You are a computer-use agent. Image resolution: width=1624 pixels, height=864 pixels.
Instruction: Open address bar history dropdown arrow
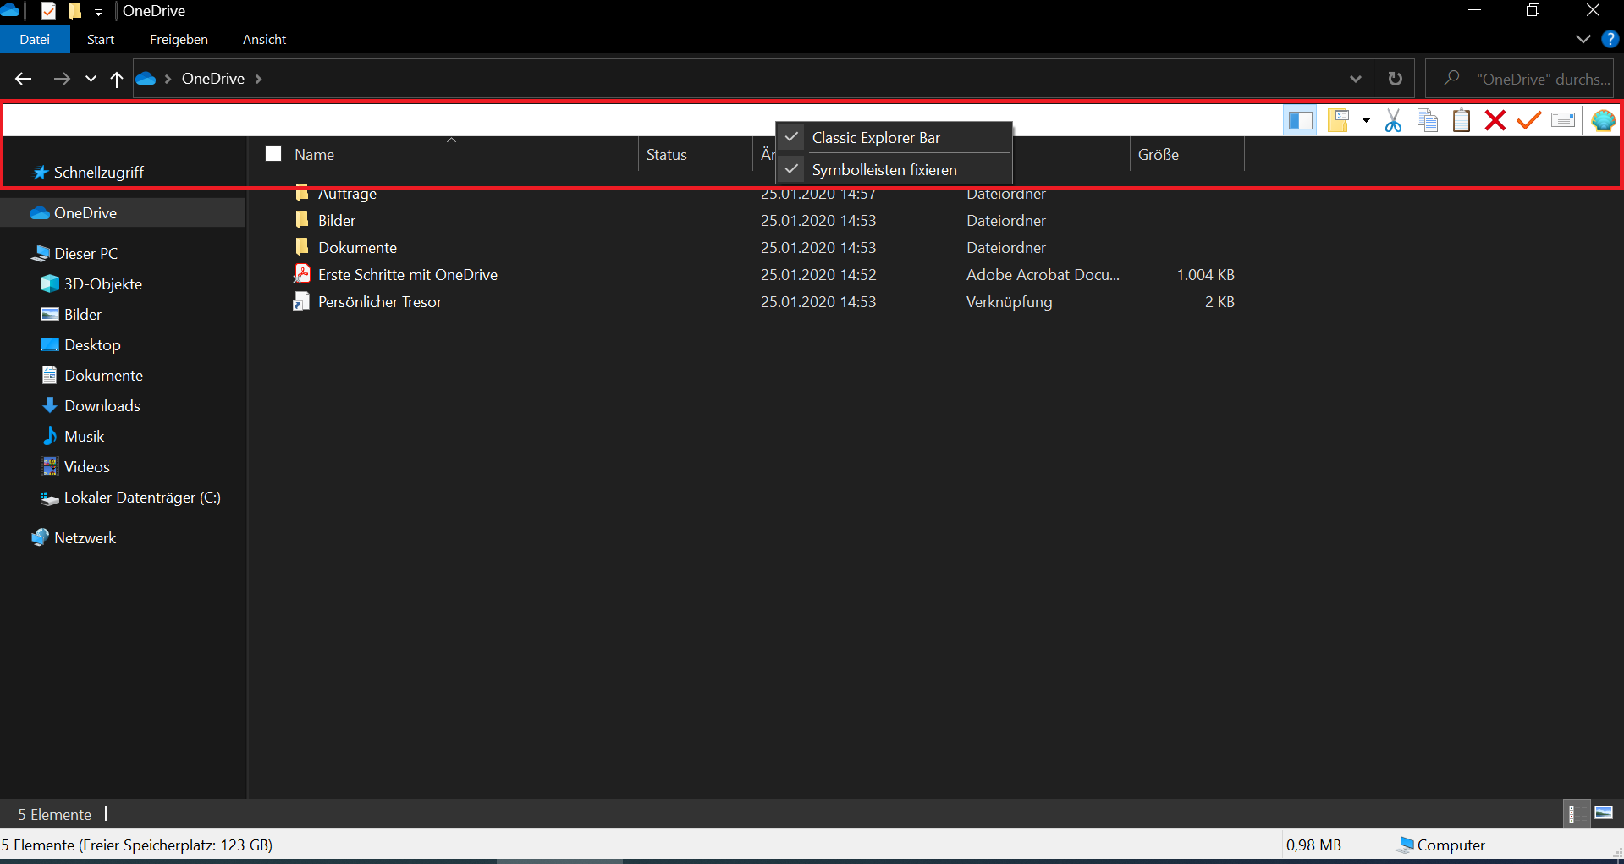1355,79
